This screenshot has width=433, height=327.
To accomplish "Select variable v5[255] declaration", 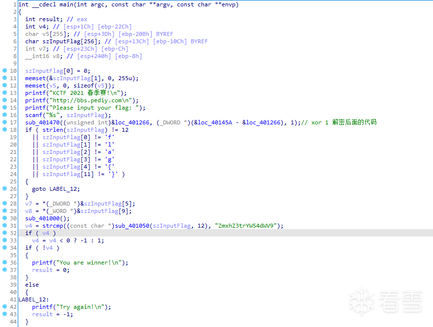I will [x=47, y=34].
